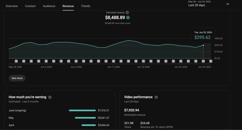Click the See more button
242x130 pixels.
pos(17,78)
